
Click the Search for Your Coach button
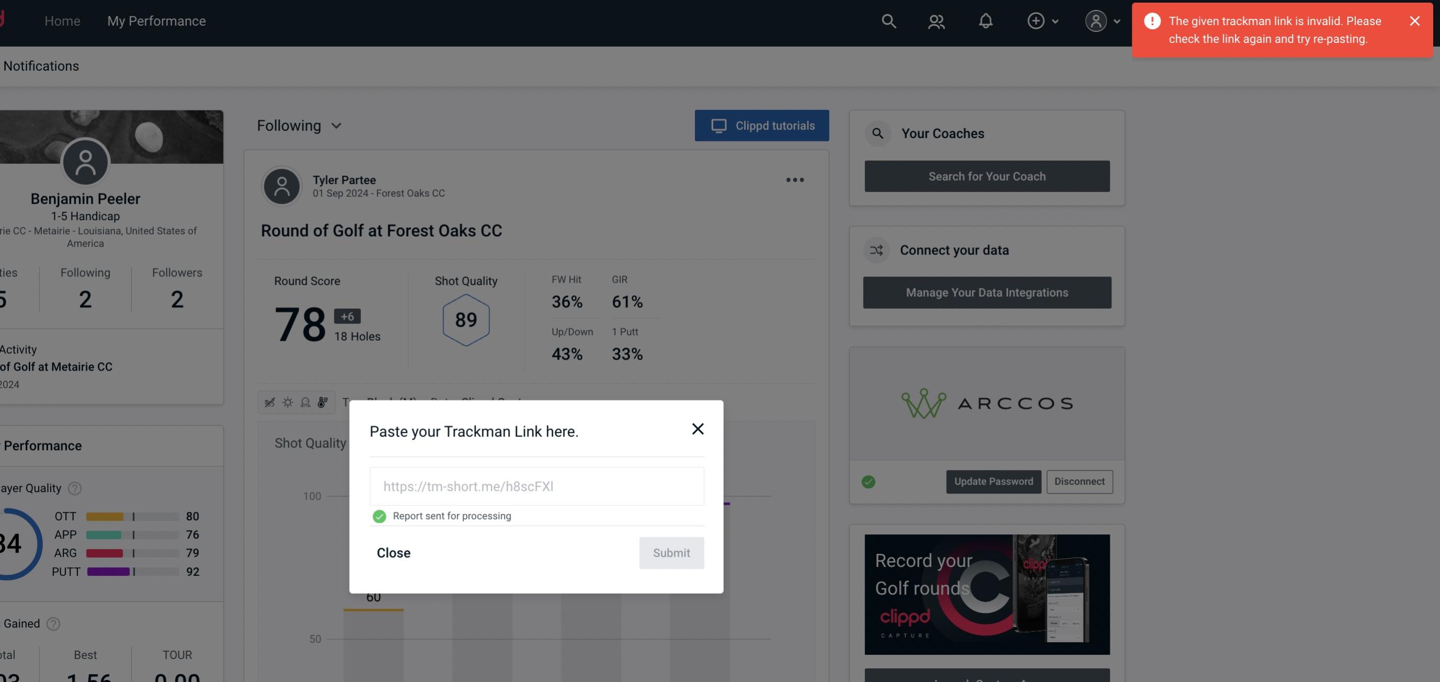(x=987, y=175)
